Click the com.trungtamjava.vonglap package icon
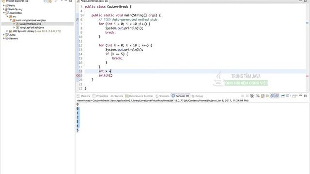This screenshot has height=174, width=310. (14, 20)
